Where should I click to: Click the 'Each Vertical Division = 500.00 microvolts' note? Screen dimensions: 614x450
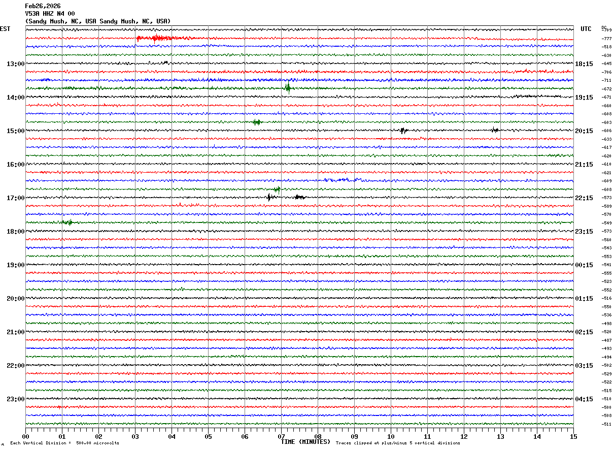65,443
